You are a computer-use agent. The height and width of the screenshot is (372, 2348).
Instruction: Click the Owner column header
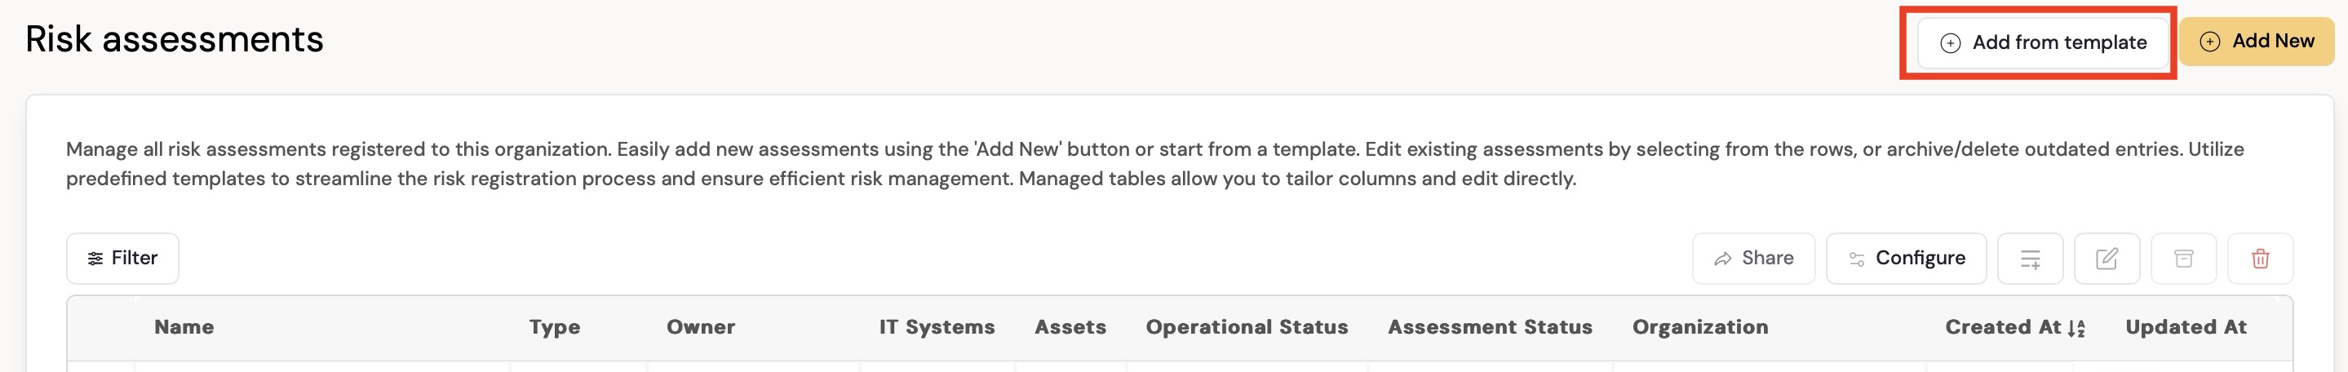[700, 326]
